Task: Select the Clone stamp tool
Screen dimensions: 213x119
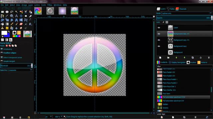Action: click(2, 28)
